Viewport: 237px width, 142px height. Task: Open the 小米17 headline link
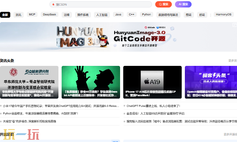point(61,106)
